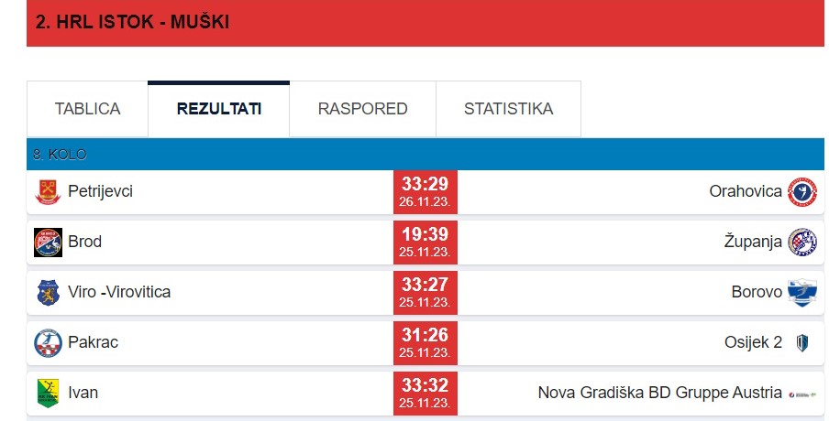This screenshot has width=829, height=421.
Task: Click the Viro-Virovitica team crest
Action: coord(48,293)
